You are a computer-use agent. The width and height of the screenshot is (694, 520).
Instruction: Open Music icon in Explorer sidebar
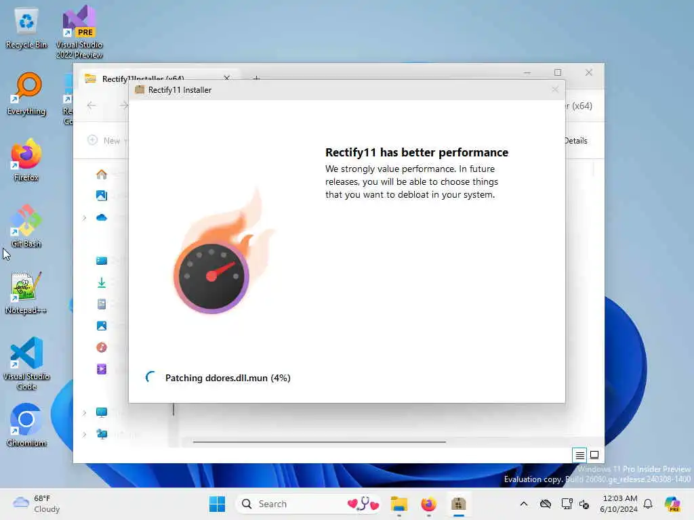click(102, 347)
